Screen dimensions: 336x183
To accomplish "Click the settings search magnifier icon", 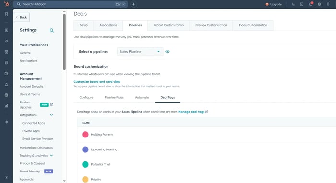I will (52, 30).
